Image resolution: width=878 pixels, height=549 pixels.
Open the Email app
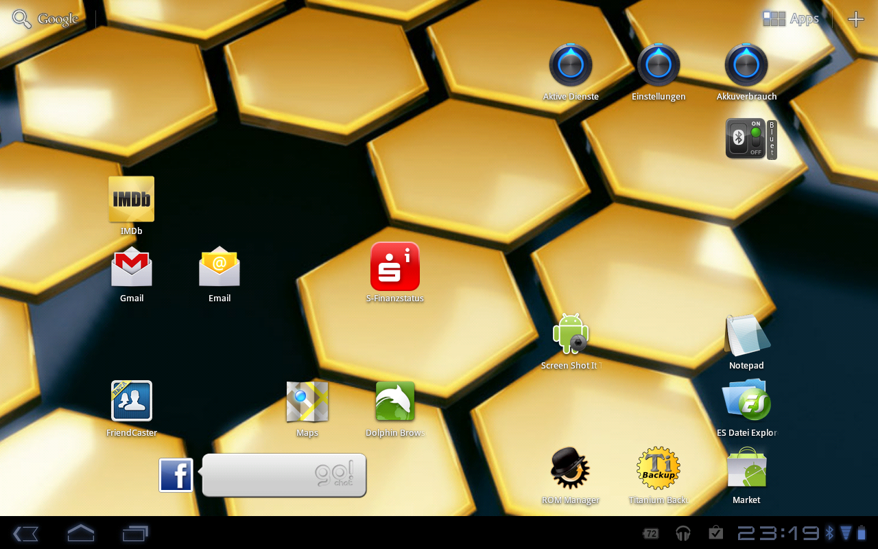[219, 267]
